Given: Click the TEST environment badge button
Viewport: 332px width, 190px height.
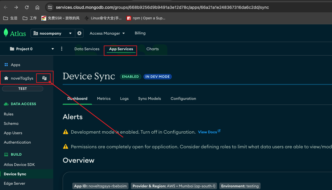Looking at the screenshot, I should [x=23, y=88].
